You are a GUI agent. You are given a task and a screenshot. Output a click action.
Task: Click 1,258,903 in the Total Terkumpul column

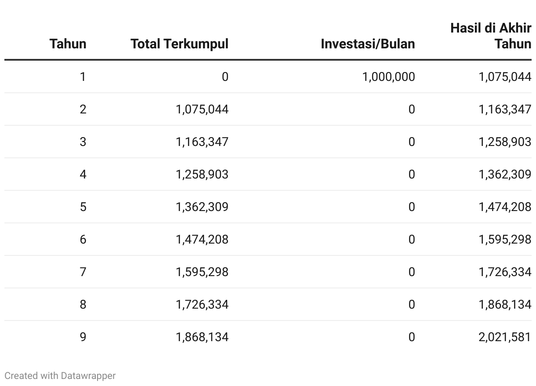point(202,175)
